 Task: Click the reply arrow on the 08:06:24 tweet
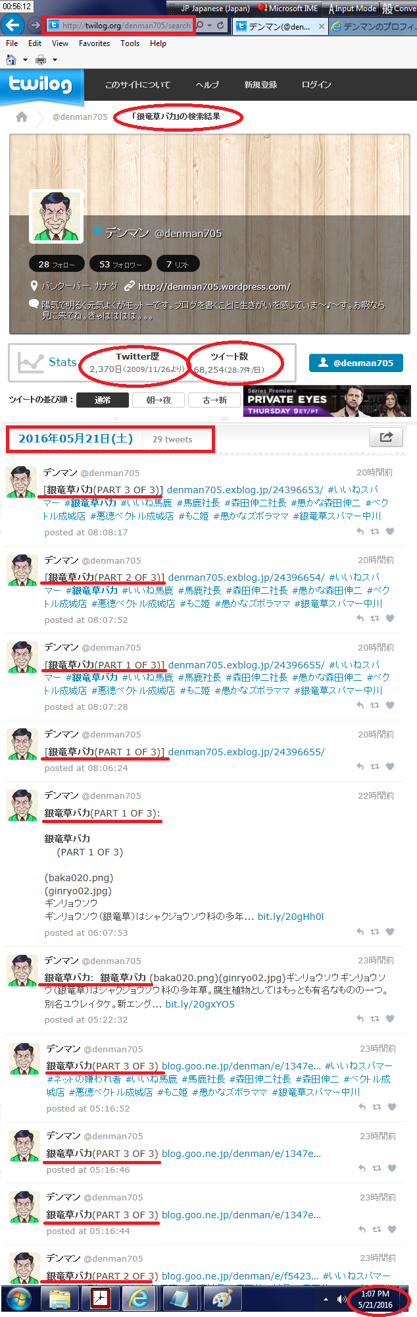coord(360,766)
